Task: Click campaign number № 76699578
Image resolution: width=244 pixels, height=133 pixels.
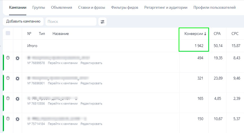Action: click(36, 63)
